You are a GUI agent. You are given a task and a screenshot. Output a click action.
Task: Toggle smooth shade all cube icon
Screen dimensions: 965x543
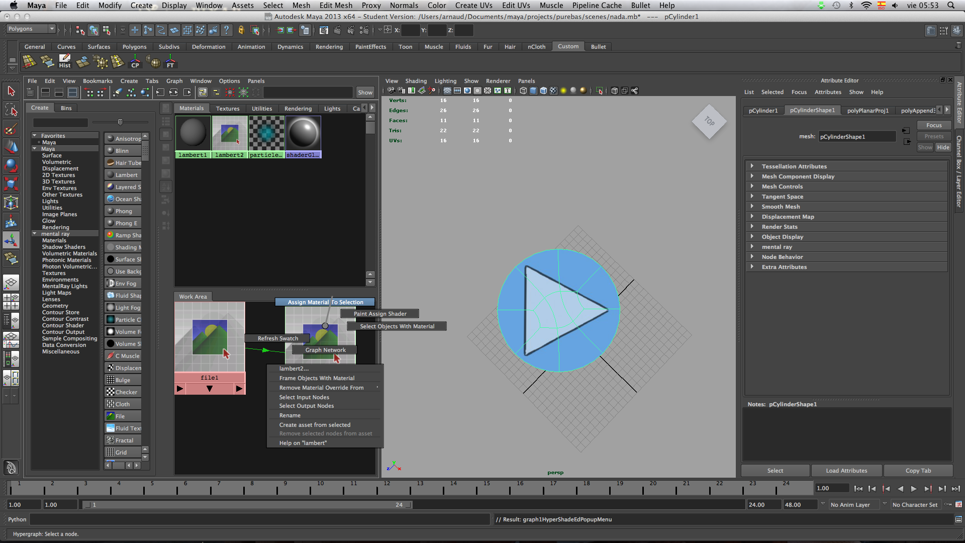(x=533, y=91)
